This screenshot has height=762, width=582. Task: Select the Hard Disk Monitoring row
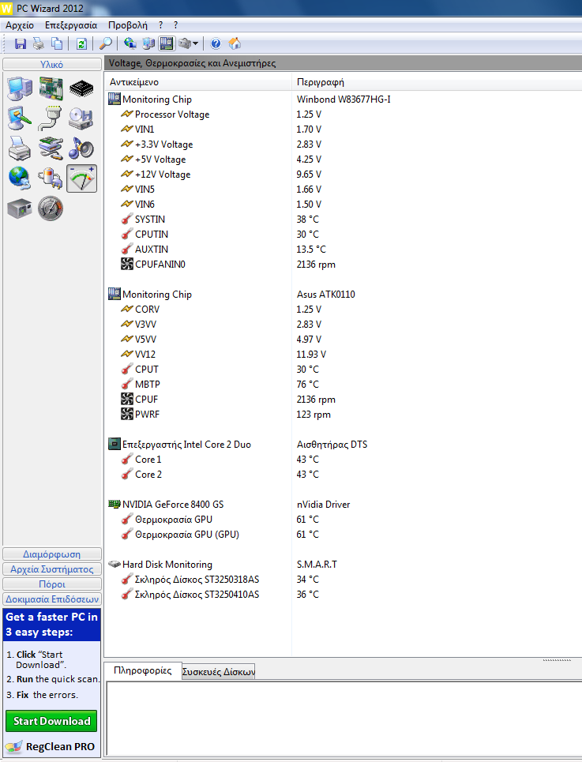pyautogui.click(x=343, y=565)
